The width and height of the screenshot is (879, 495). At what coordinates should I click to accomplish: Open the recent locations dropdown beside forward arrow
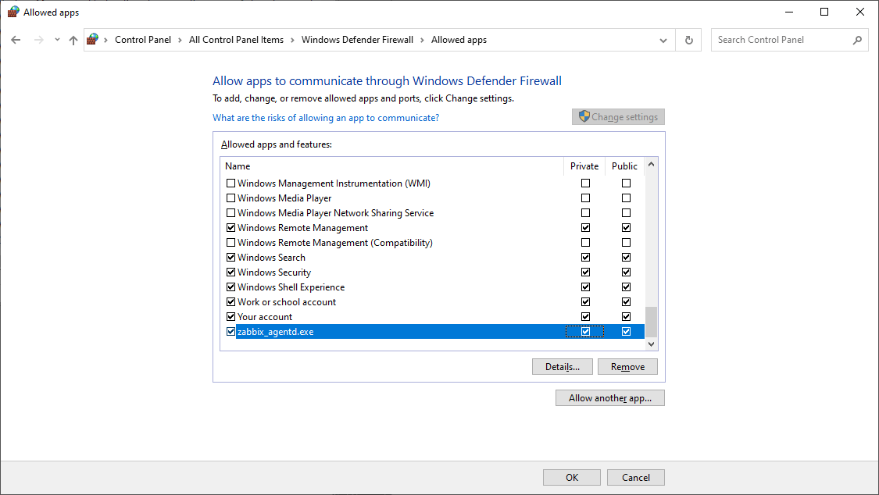[x=56, y=39]
